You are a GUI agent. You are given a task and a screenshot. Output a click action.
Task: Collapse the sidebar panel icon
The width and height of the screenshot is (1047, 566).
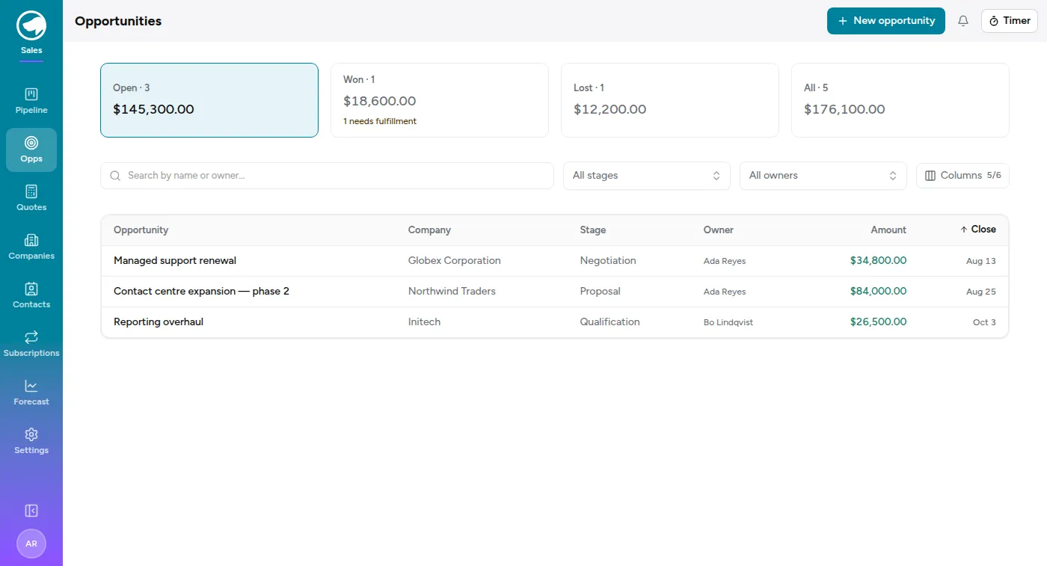[31, 511]
